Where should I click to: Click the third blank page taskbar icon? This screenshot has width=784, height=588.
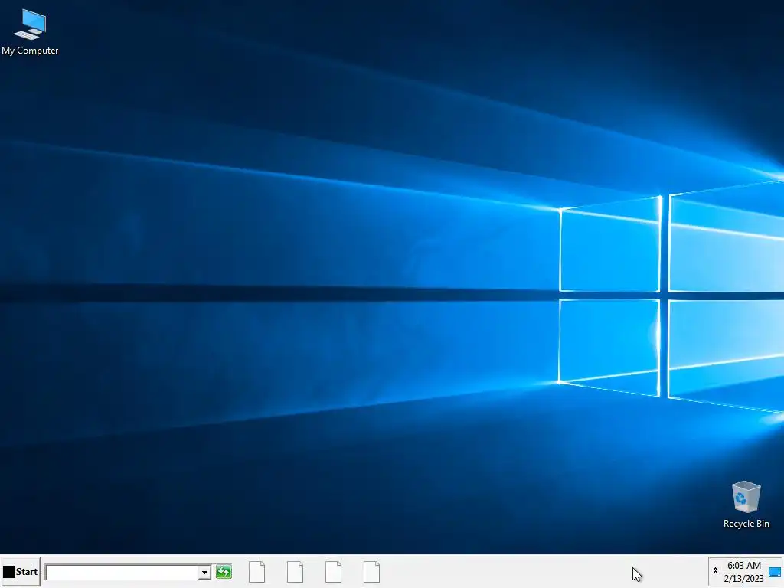point(334,571)
